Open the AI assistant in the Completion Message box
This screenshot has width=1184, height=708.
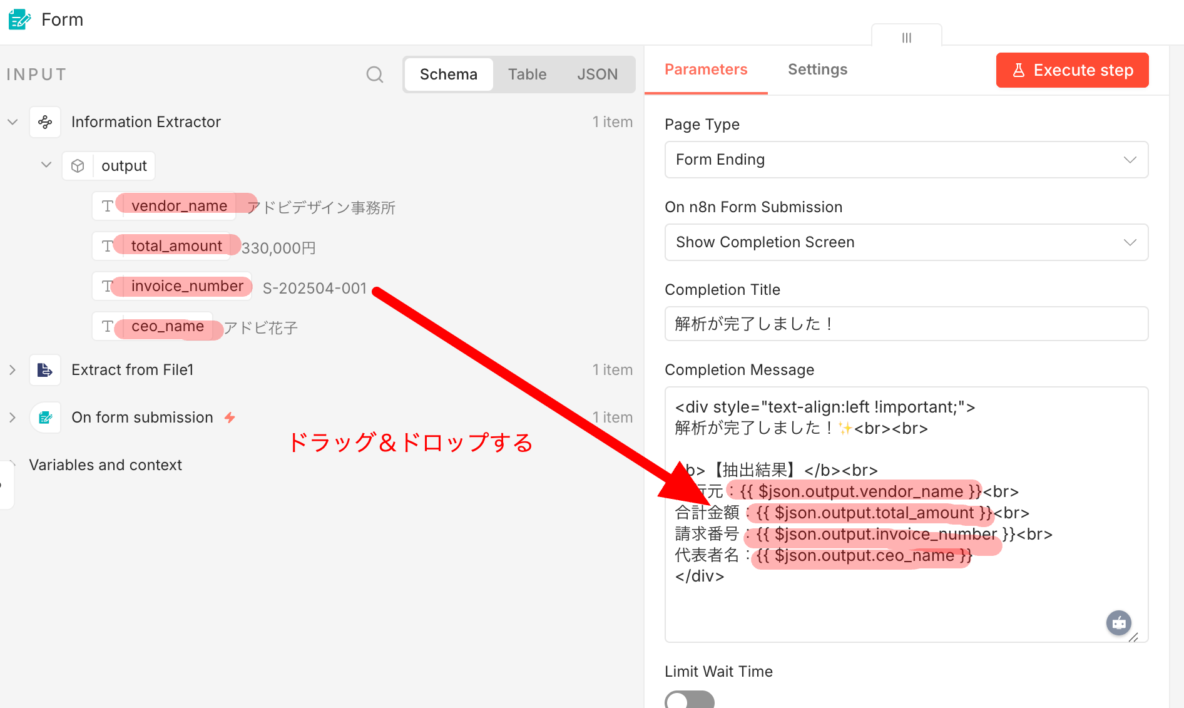tap(1118, 623)
